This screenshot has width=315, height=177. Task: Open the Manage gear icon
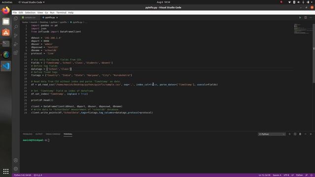coord(16,169)
